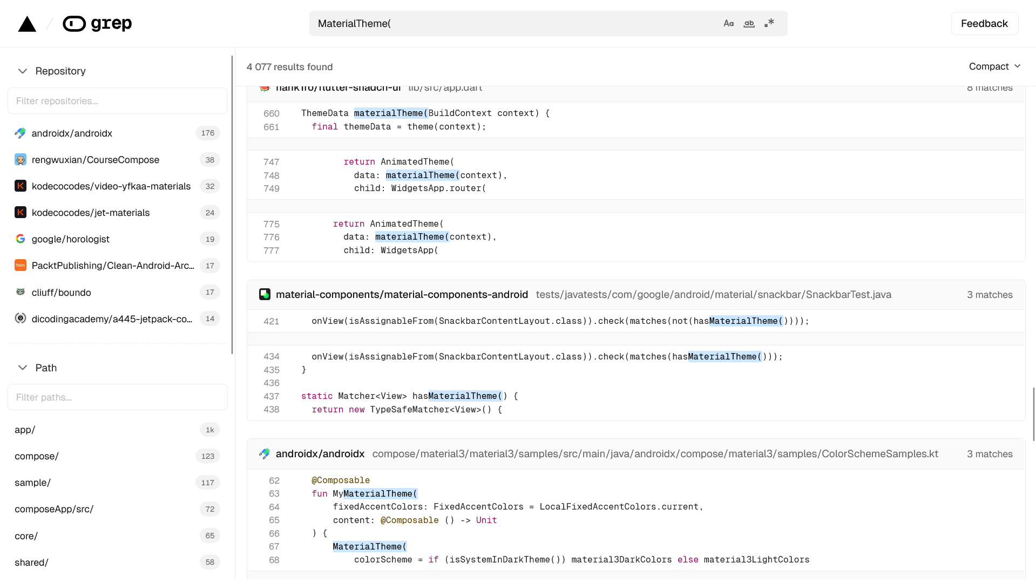Open the Feedback button

[984, 23]
